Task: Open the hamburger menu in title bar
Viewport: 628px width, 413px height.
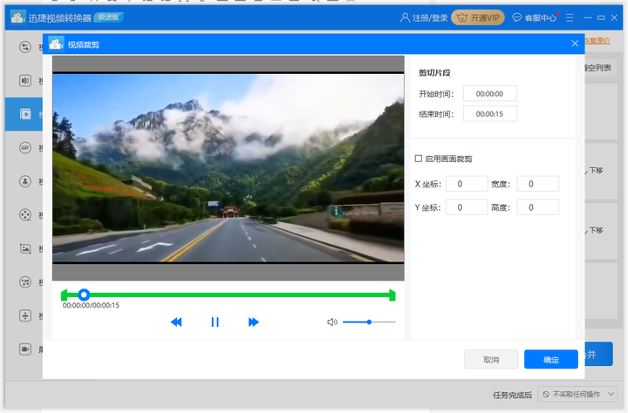Action: click(x=570, y=17)
